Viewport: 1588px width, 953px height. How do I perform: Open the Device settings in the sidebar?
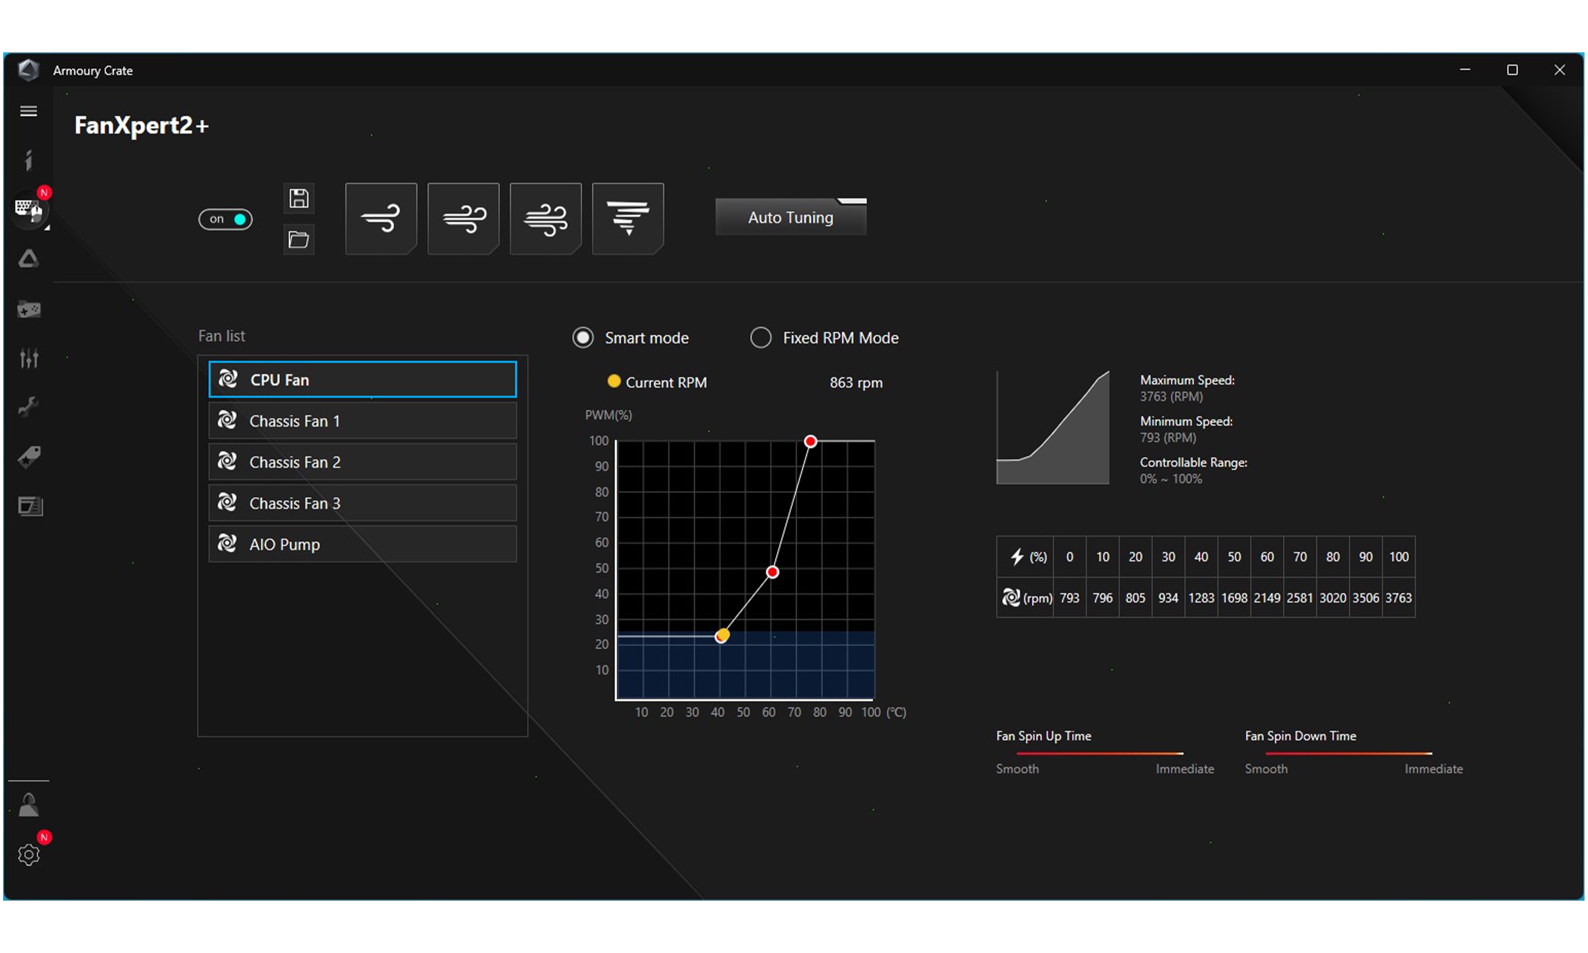28,210
